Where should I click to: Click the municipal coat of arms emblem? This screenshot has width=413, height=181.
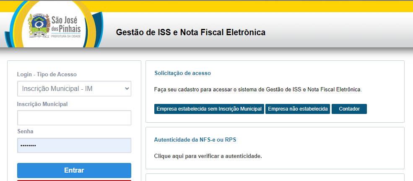(x=39, y=26)
